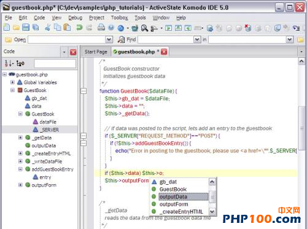Click the round help icon after Print

point(111,28)
